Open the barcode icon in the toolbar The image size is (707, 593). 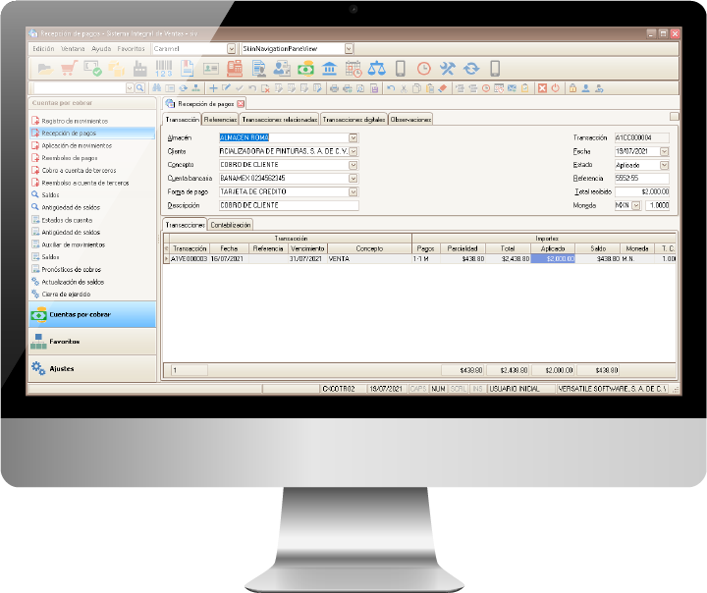[x=164, y=69]
